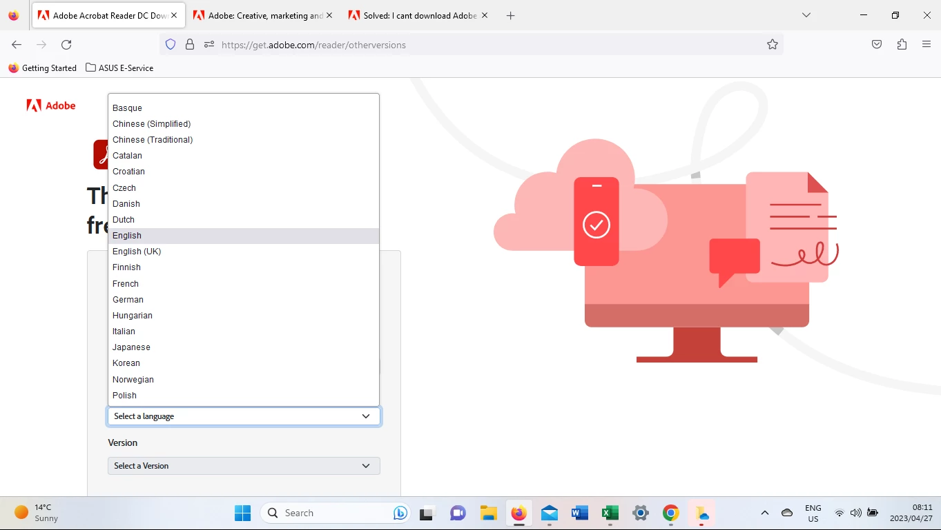Open ASUS E-Service bookmarks folder
This screenshot has width=941, height=530.
pos(119,68)
